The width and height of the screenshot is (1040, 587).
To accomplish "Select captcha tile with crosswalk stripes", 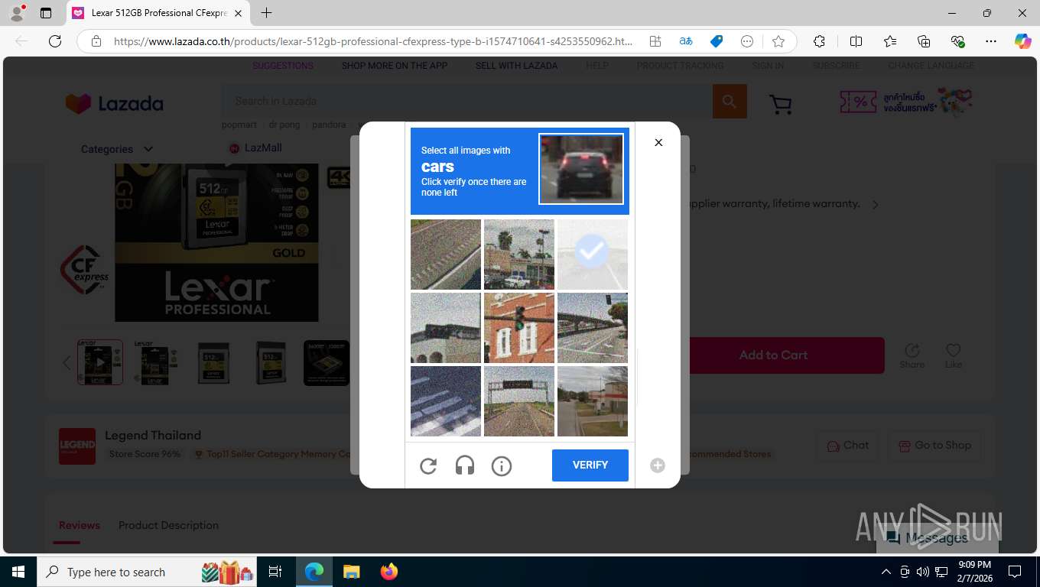I will point(446,401).
